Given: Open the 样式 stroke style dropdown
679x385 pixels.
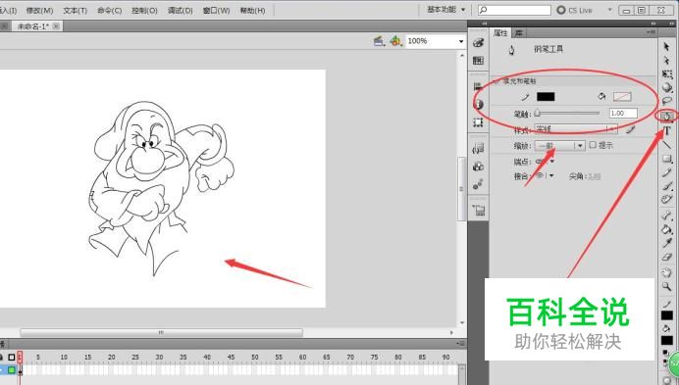Looking at the screenshot, I should coord(576,129).
